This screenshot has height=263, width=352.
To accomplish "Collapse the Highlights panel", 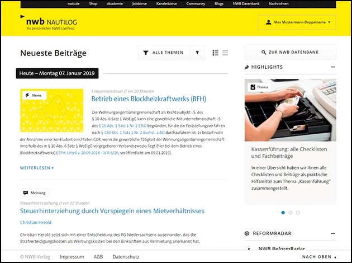I will pyautogui.click(x=333, y=67).
